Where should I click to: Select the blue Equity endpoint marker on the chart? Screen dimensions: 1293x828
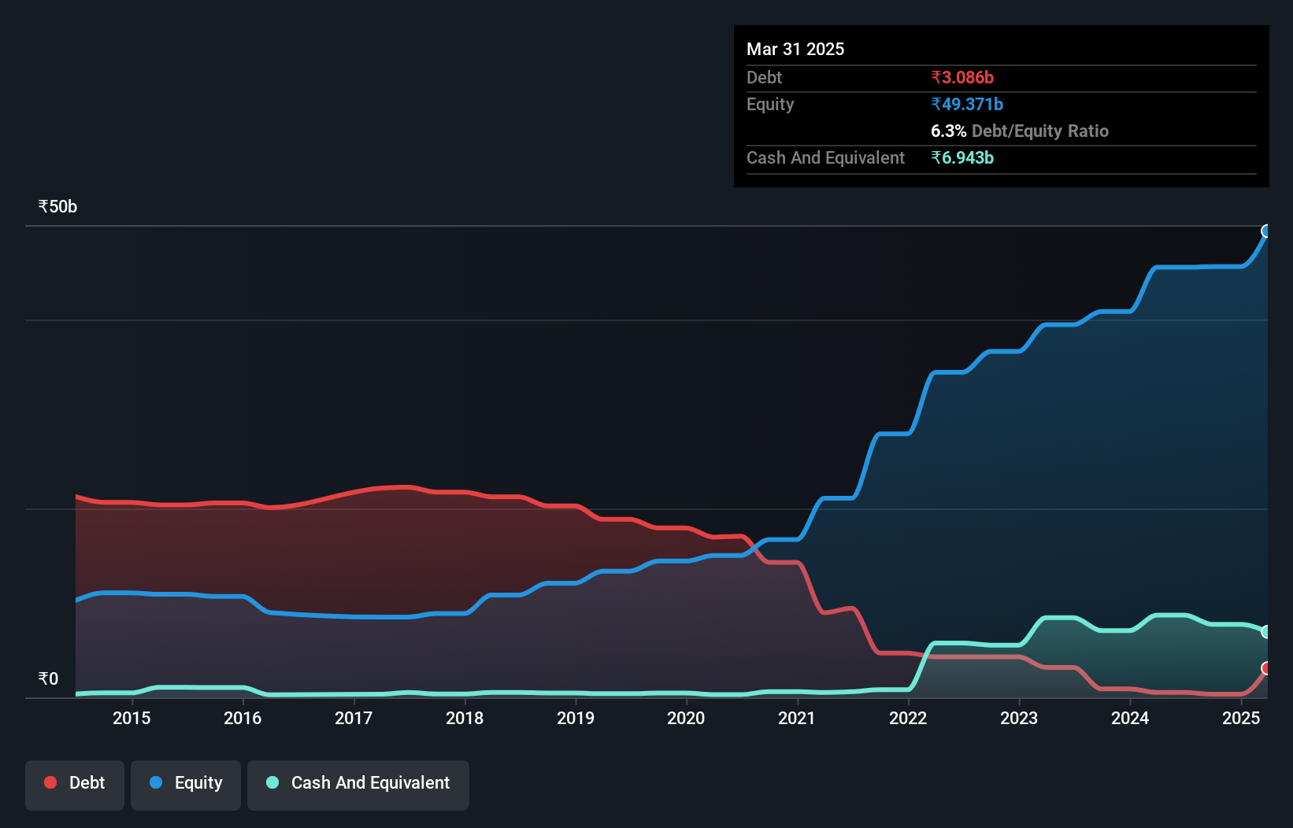coord(1268,230)
